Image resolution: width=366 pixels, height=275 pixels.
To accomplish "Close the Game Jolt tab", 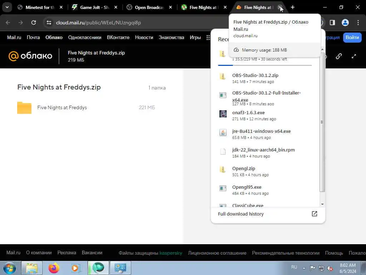I will pyautogui.click(x=116, y=8).
